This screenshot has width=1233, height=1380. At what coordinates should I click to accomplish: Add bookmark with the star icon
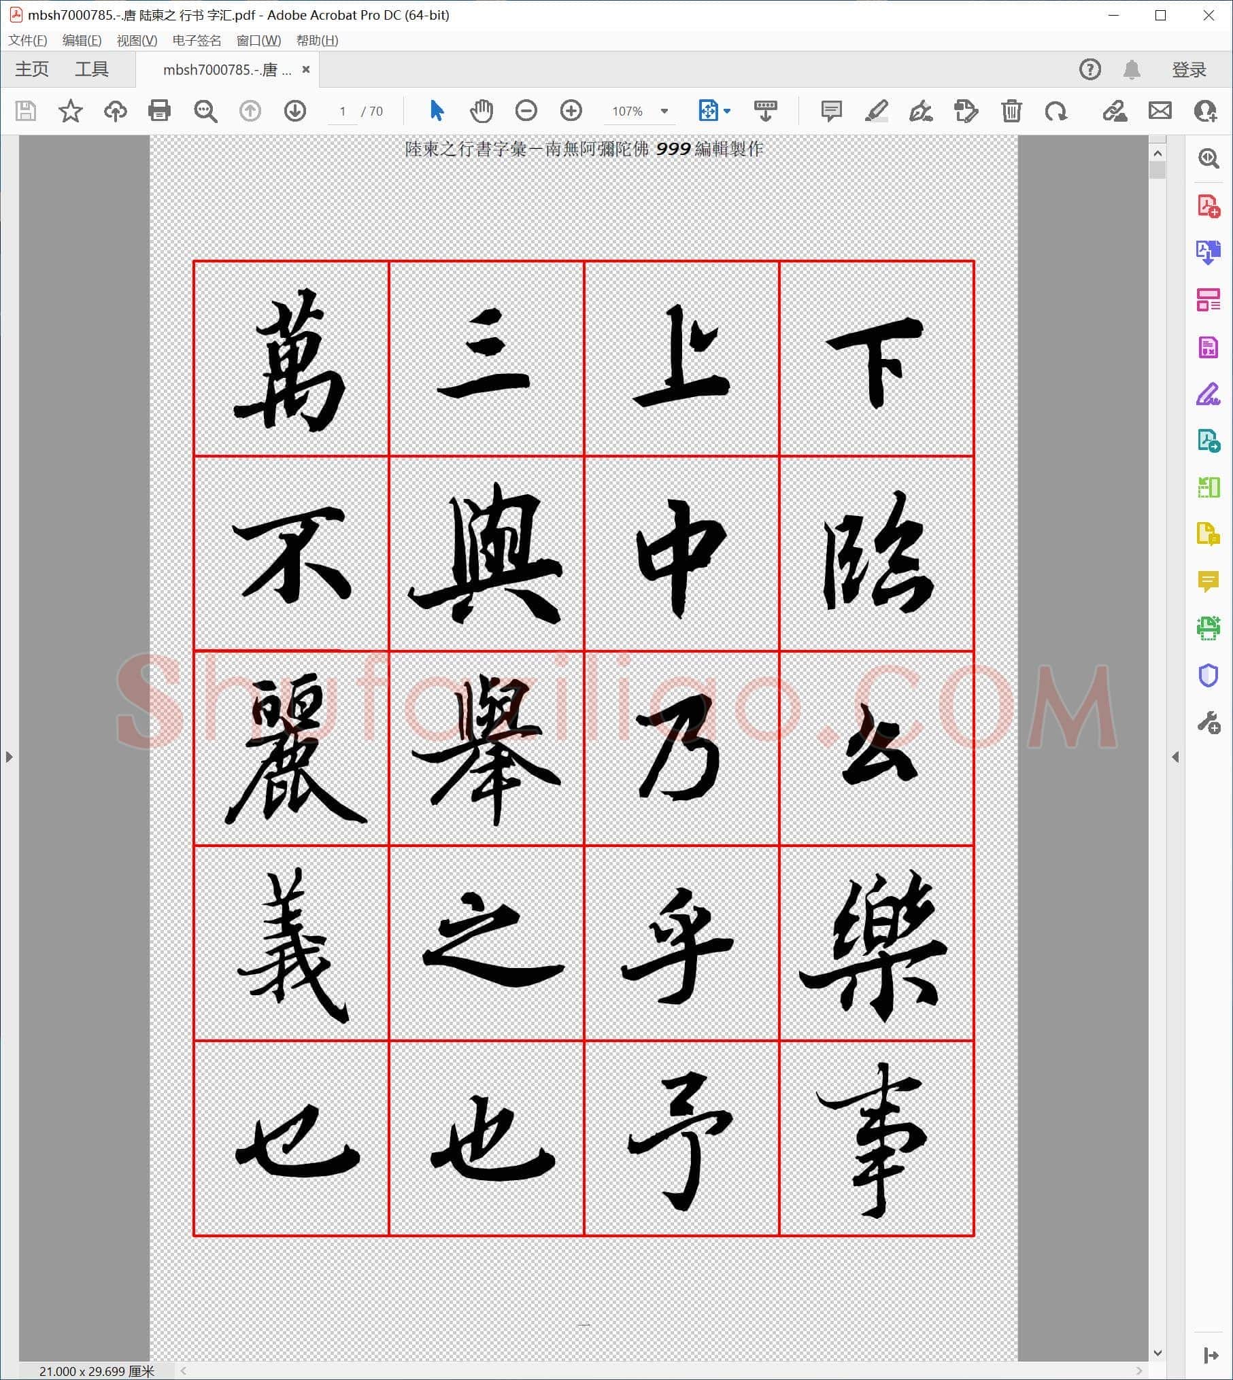[x=70, y=111]
